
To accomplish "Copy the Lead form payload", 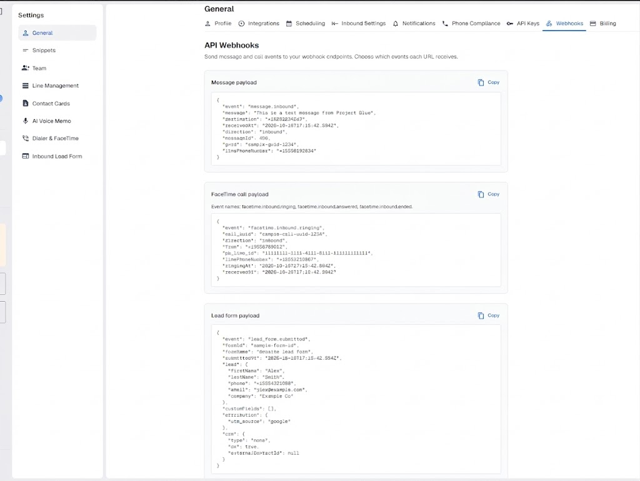I will [x=489, y=315].
